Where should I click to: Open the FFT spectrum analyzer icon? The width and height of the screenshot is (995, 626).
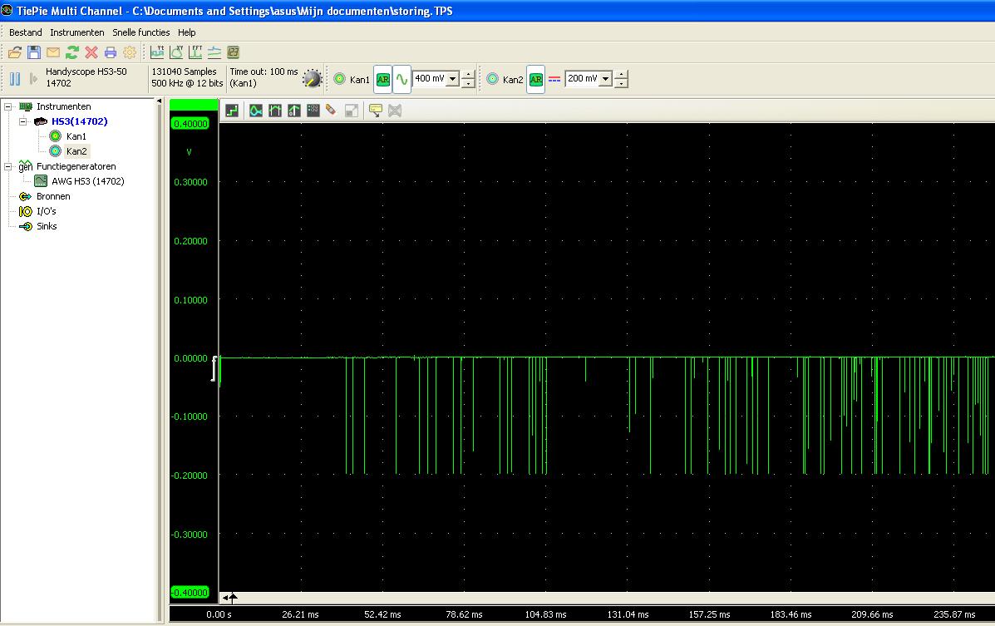(x=195, y=52)
